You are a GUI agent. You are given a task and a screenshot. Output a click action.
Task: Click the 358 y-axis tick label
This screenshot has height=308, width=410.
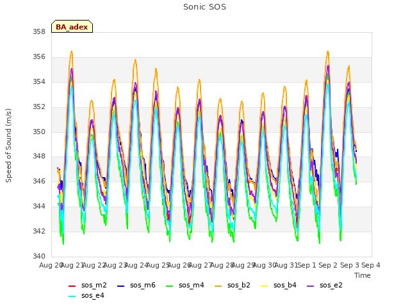pos(39,32)
